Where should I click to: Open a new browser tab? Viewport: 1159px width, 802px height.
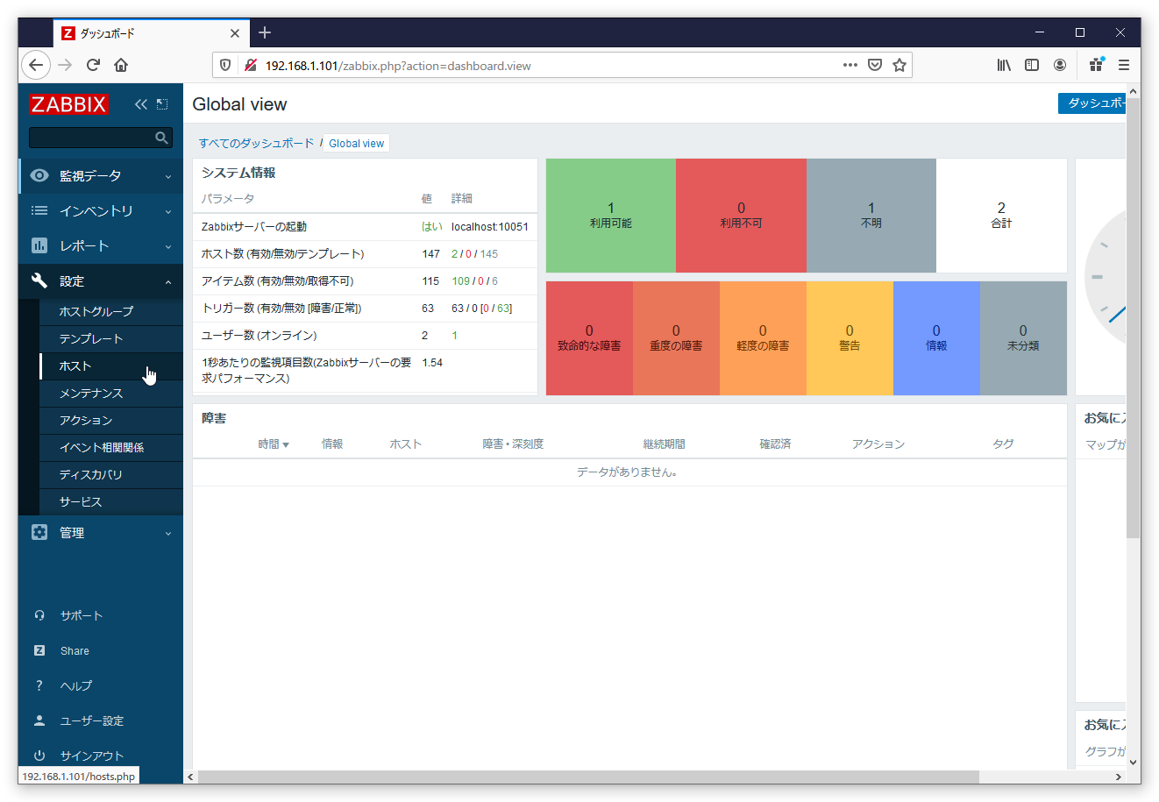click(x=265, y=32)
